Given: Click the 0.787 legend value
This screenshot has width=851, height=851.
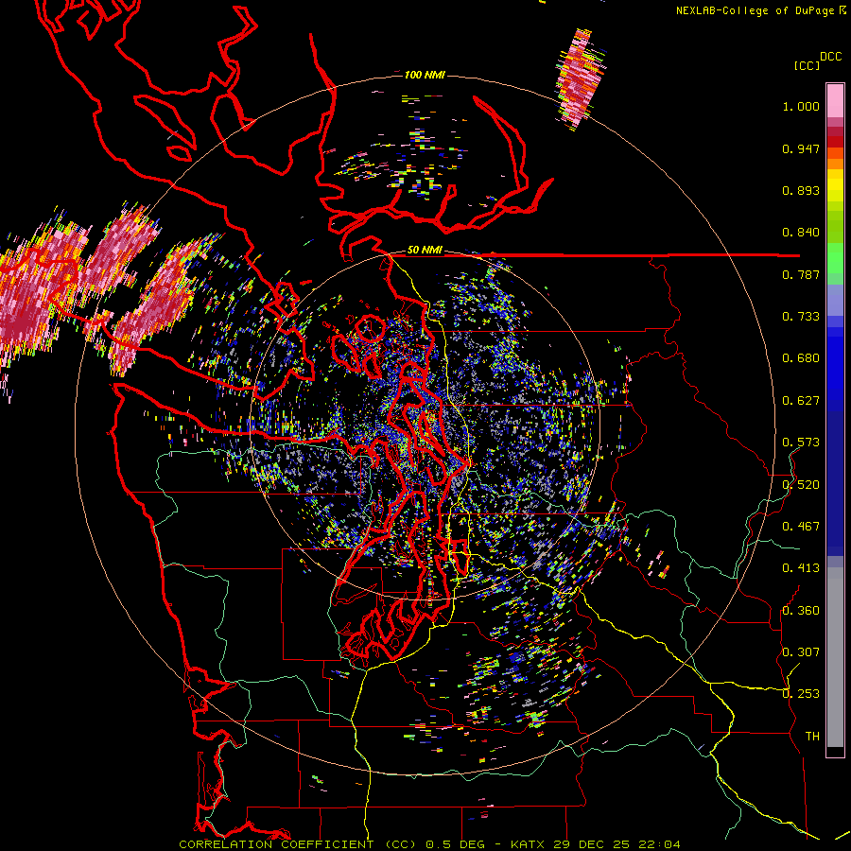Looking at the screenshot, I should [801, 274].
